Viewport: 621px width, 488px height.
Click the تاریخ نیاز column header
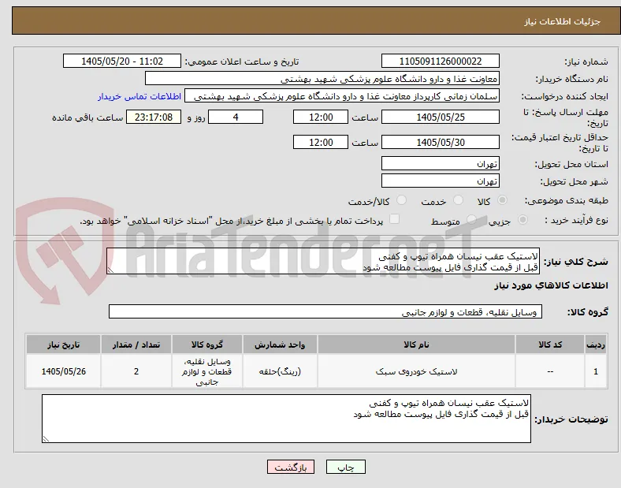63,345
